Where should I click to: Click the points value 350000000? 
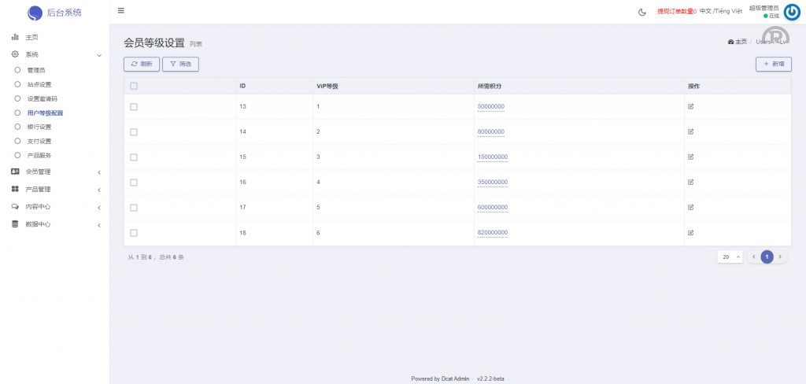coord(492,182)
